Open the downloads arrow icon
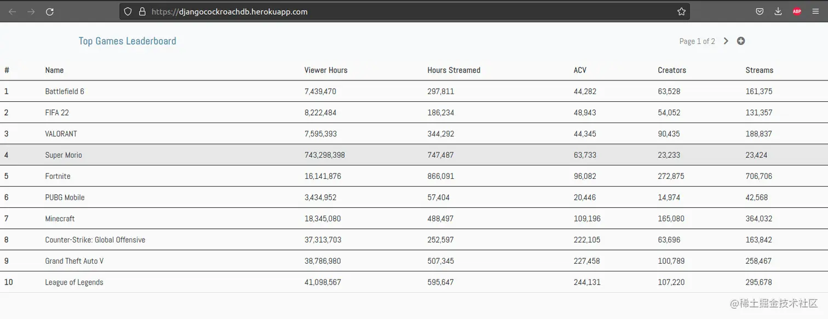This screenshot has height=319, width=828. pyautogui.click(x=778, y=11)
